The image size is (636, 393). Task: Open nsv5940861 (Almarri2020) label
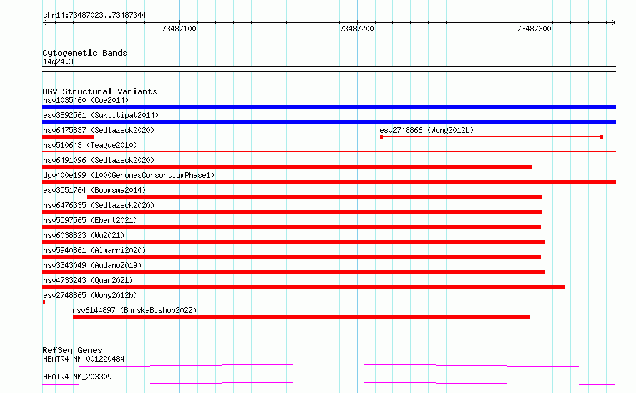(94, 250)
